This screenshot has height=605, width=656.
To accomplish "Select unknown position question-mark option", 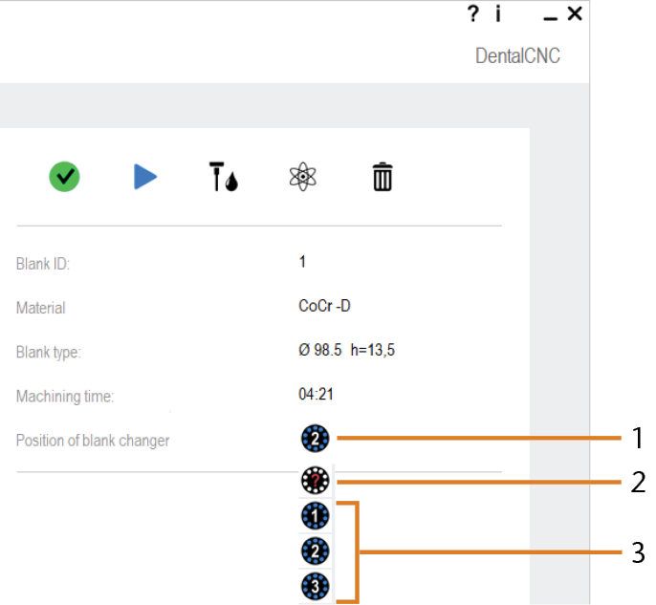I will 316,481.
